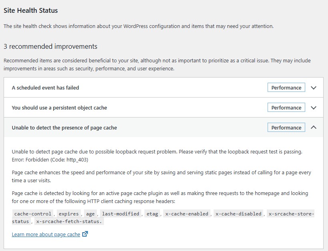328x251 pixels.
Task: Open the Learn more about page cache link
Action: tap(46, 235)
